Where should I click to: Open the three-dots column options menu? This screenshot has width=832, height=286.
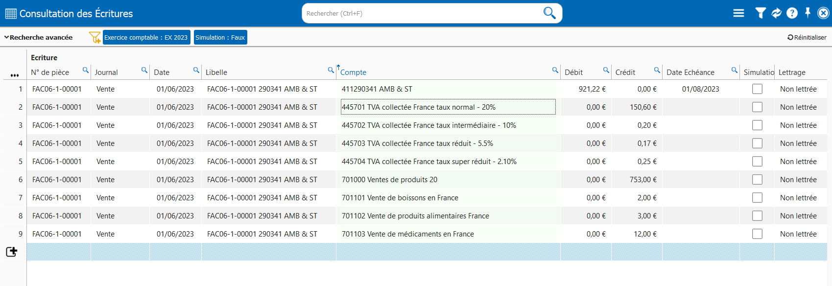(x=15, y=75)
